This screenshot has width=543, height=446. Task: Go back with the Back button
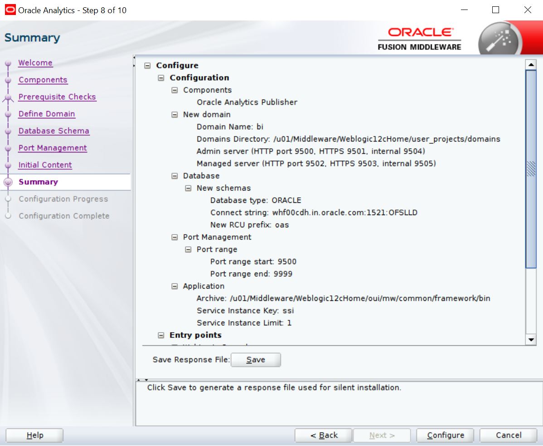[324, 435]
